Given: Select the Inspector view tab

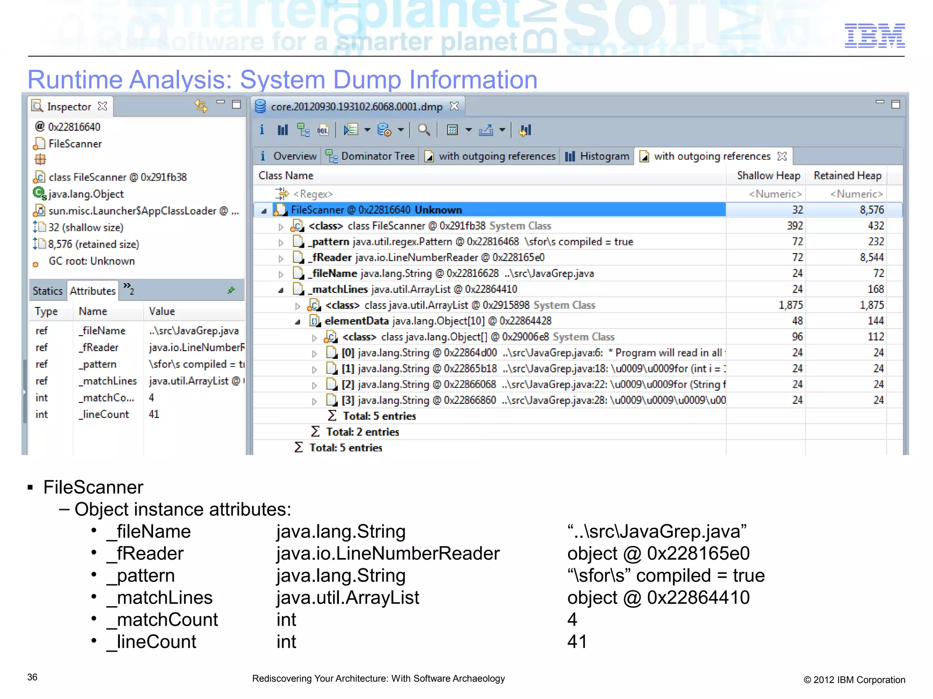Looking at the screenshot, I should tap(69, 107).
